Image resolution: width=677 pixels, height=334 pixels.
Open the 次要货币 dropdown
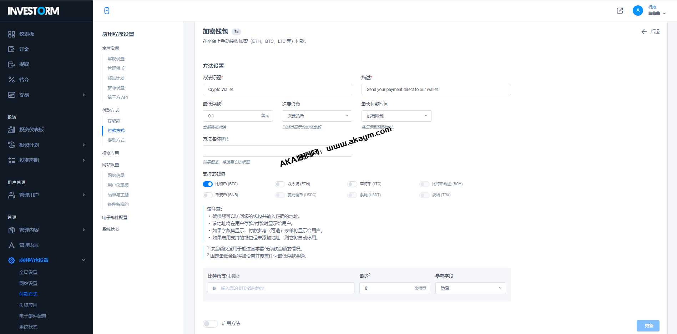(317, 116)
